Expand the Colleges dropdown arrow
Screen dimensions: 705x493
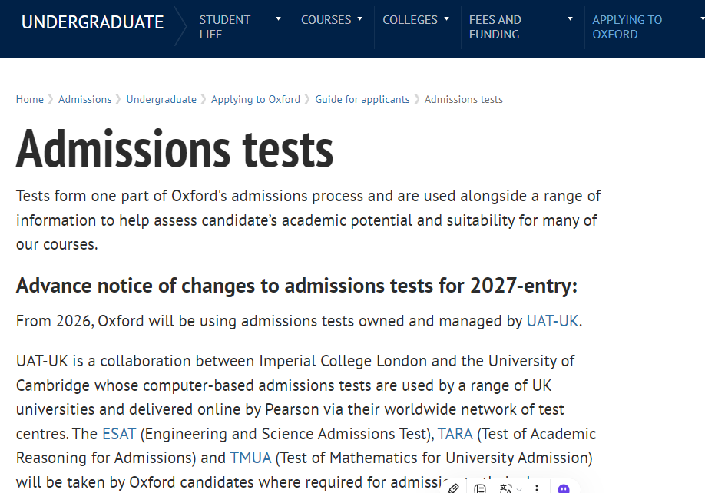[x=446, y=19]
